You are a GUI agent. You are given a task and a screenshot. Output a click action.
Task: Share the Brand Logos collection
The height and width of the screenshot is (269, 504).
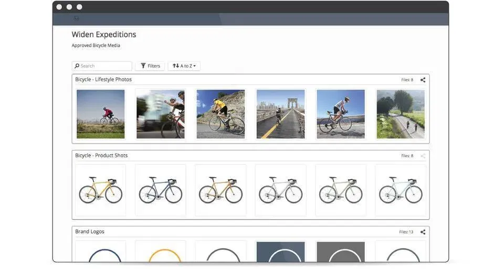pyautogui.click(x=423, y=232)
